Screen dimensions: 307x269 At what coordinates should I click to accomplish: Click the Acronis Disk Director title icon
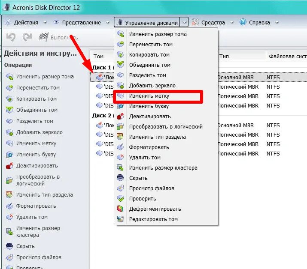coord(7,7)
